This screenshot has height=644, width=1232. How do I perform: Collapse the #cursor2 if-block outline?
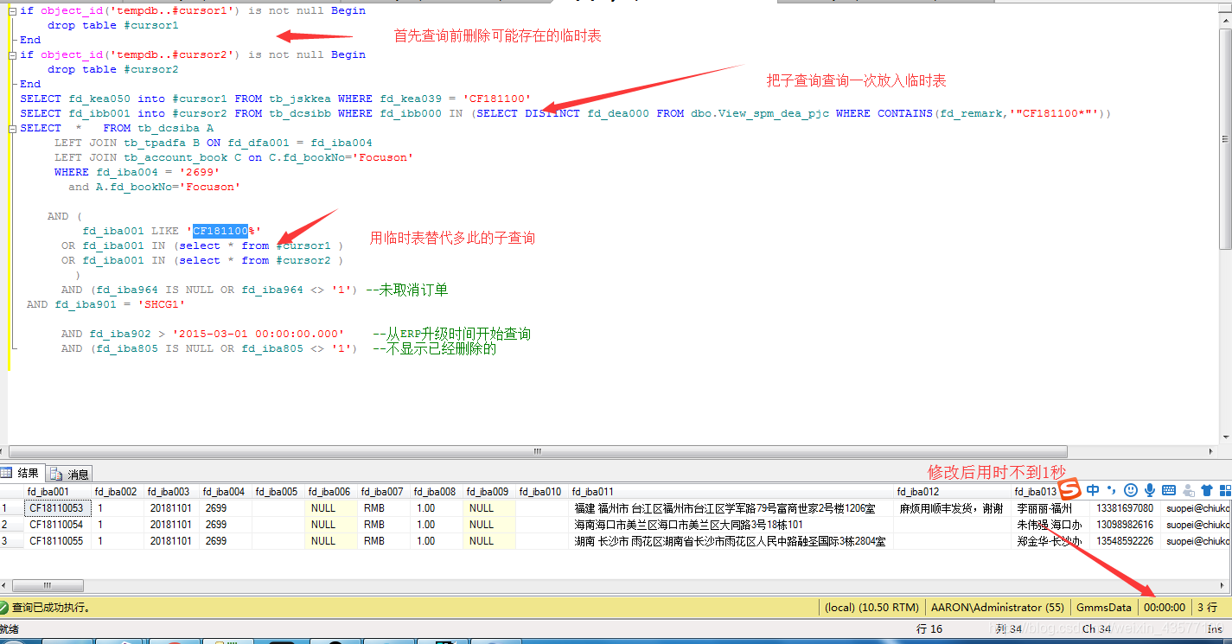(x=13, y=54)
